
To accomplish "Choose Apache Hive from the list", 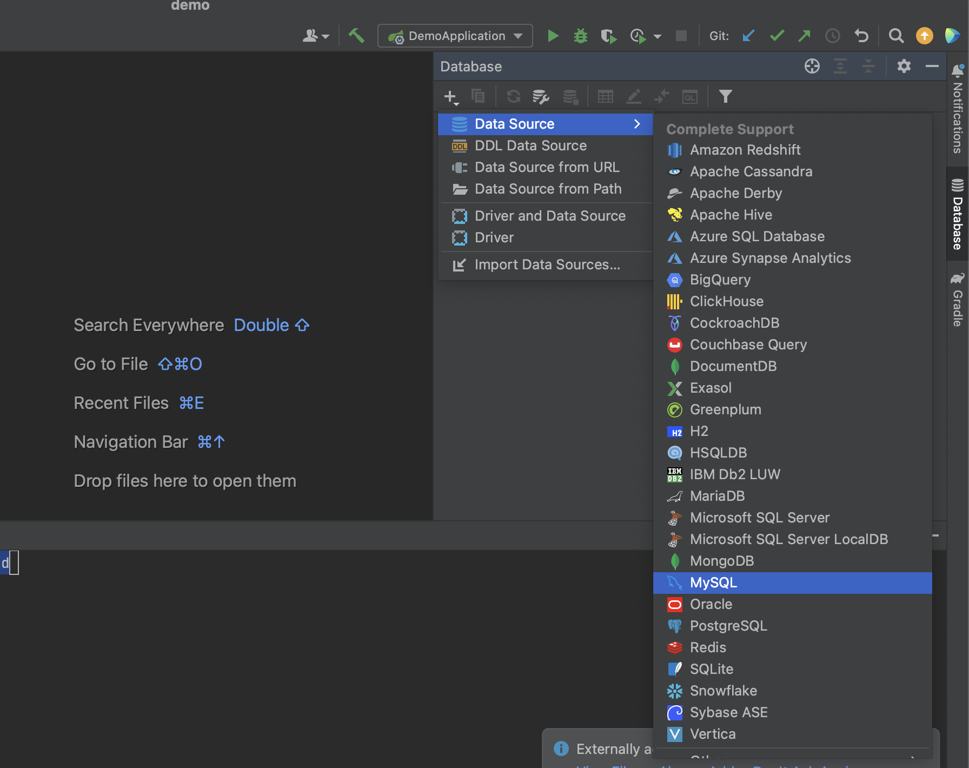I will 793,215.
